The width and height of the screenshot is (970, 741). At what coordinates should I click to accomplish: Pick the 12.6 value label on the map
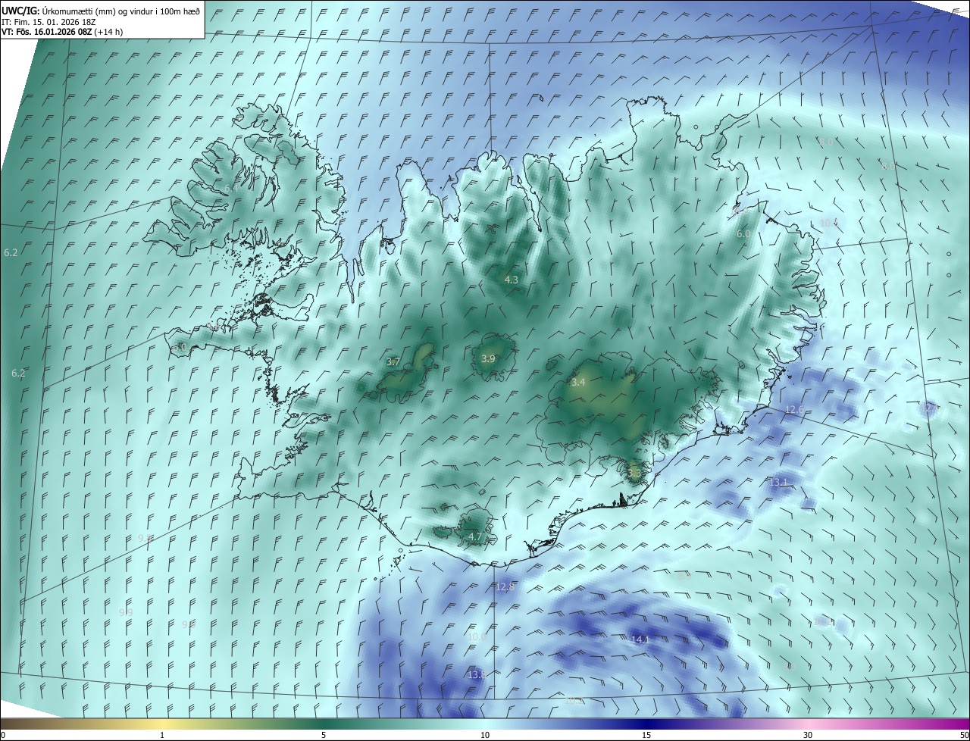click(793, 409)
